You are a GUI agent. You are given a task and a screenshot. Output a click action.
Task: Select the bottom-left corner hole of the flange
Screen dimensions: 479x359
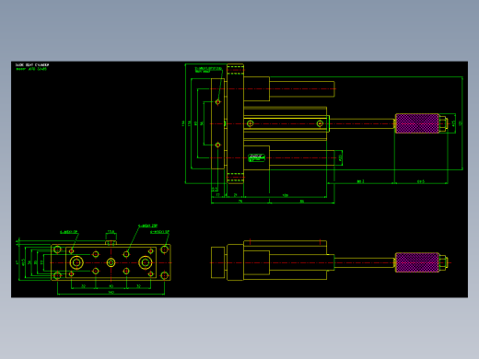tap(57, 275)
